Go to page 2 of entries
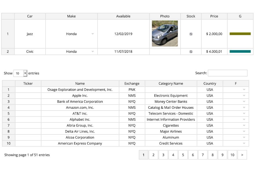 (x=153, y=155)
